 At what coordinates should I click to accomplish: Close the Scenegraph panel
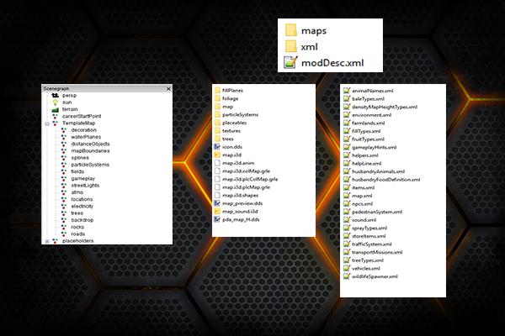[168, 88]
